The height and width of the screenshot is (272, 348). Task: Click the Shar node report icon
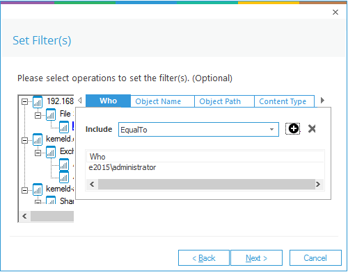point(51,200)
